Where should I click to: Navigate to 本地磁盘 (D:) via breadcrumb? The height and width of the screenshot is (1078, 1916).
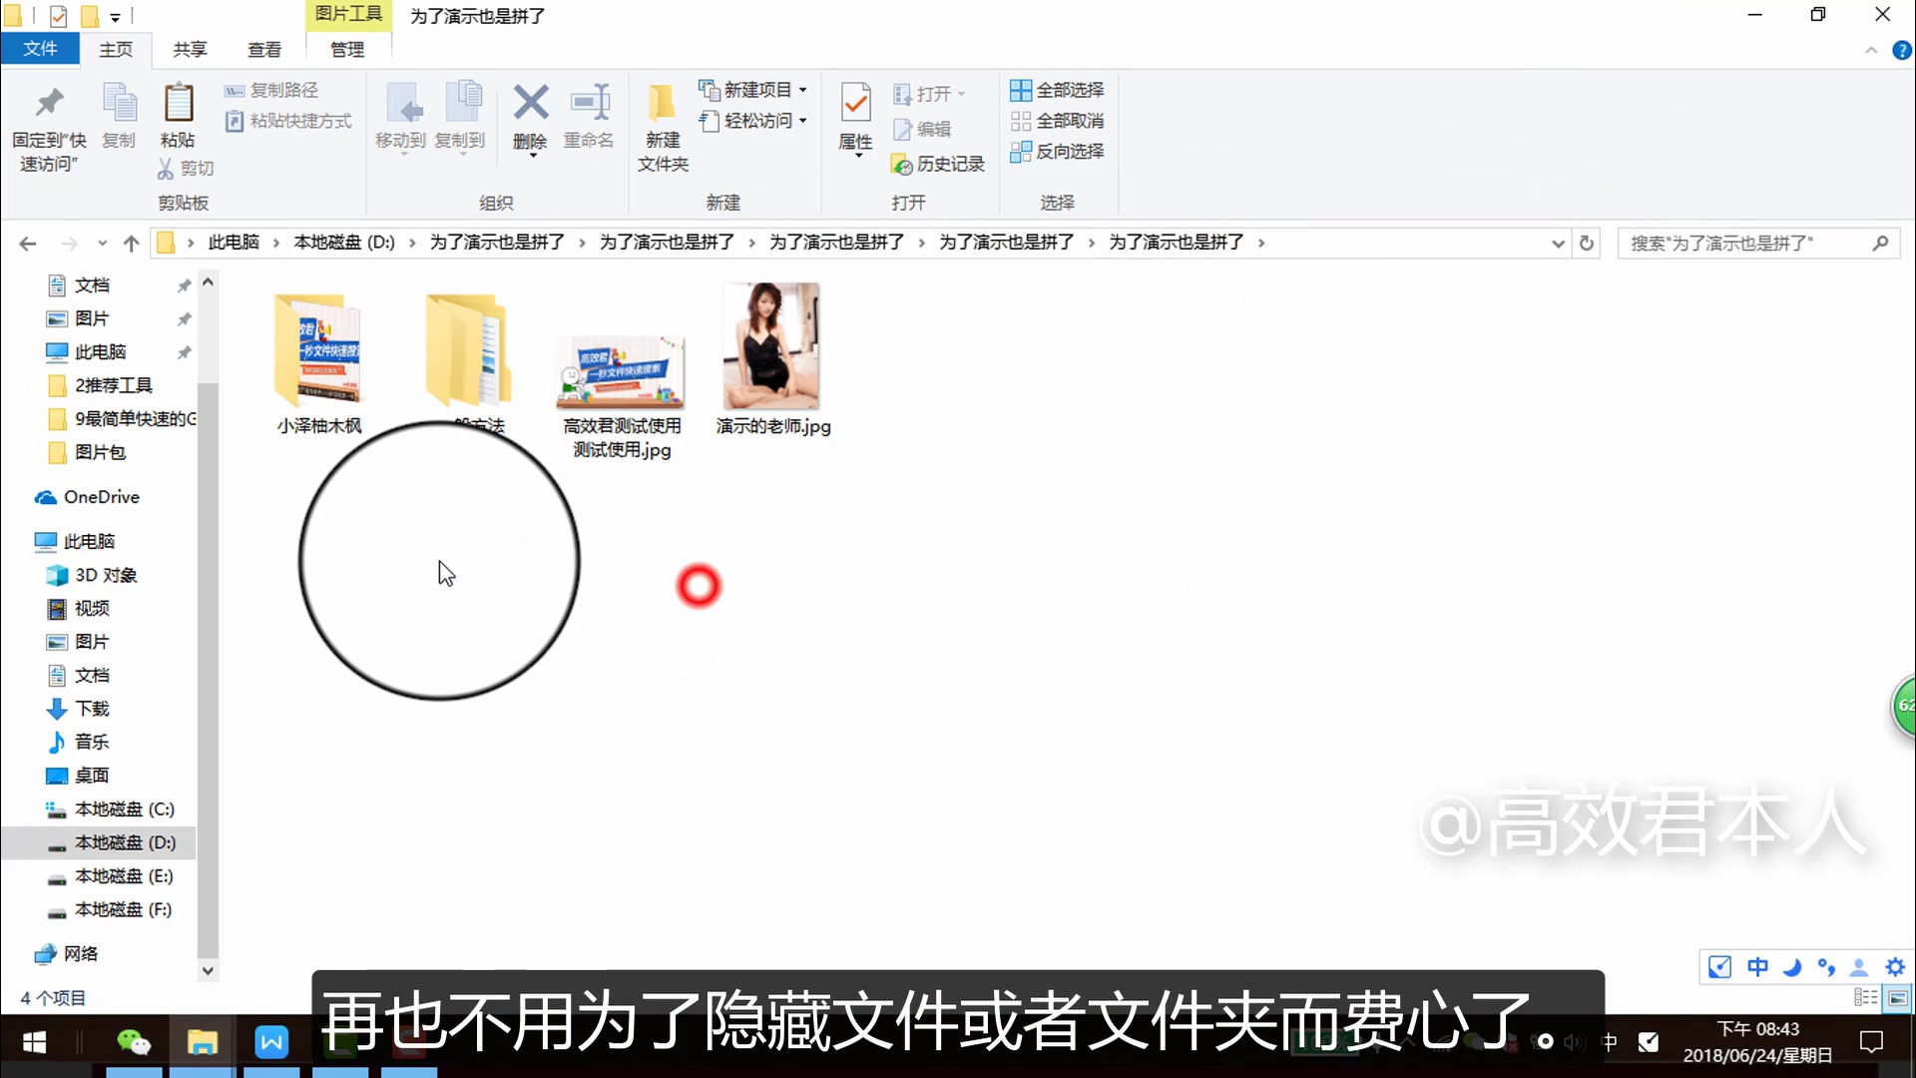pos(343,243)
